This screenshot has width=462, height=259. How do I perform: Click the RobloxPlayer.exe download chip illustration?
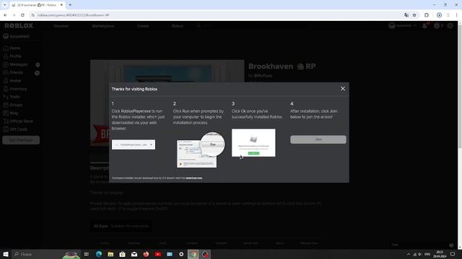tap(134, 145)
